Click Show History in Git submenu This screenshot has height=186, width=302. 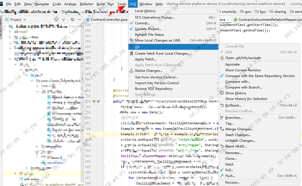click(260, 93)
